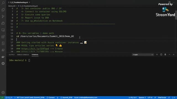Change language mode from Shell Script
The image size is (177, 99).
tap(162, 98)
